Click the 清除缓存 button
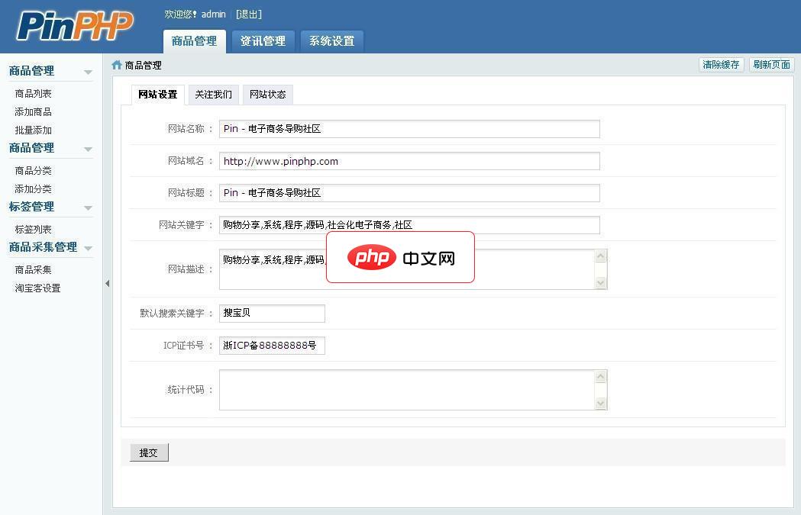801x515 pixels. (x=721, y=65)
